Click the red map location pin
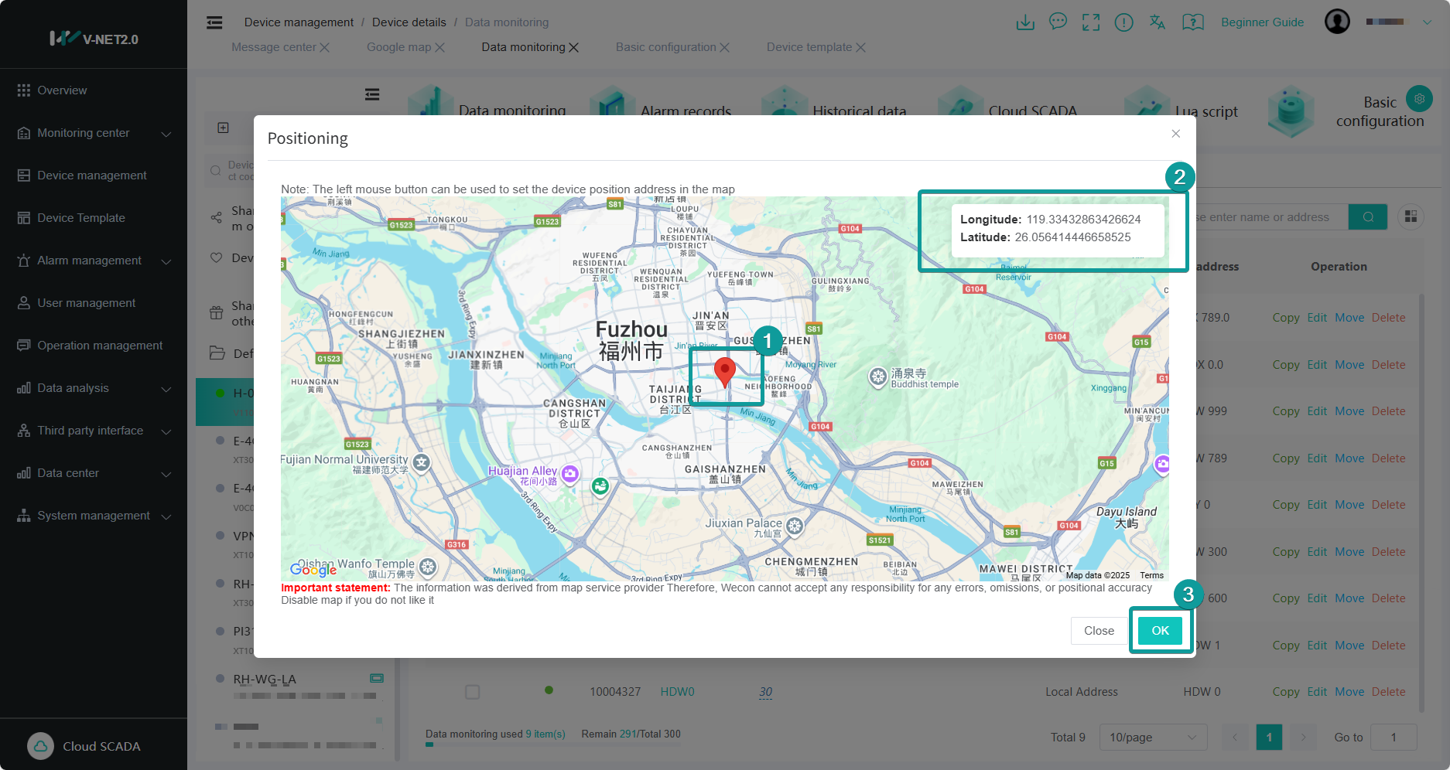The height and width of the screenshot is (770, 1450). [724, 373]
